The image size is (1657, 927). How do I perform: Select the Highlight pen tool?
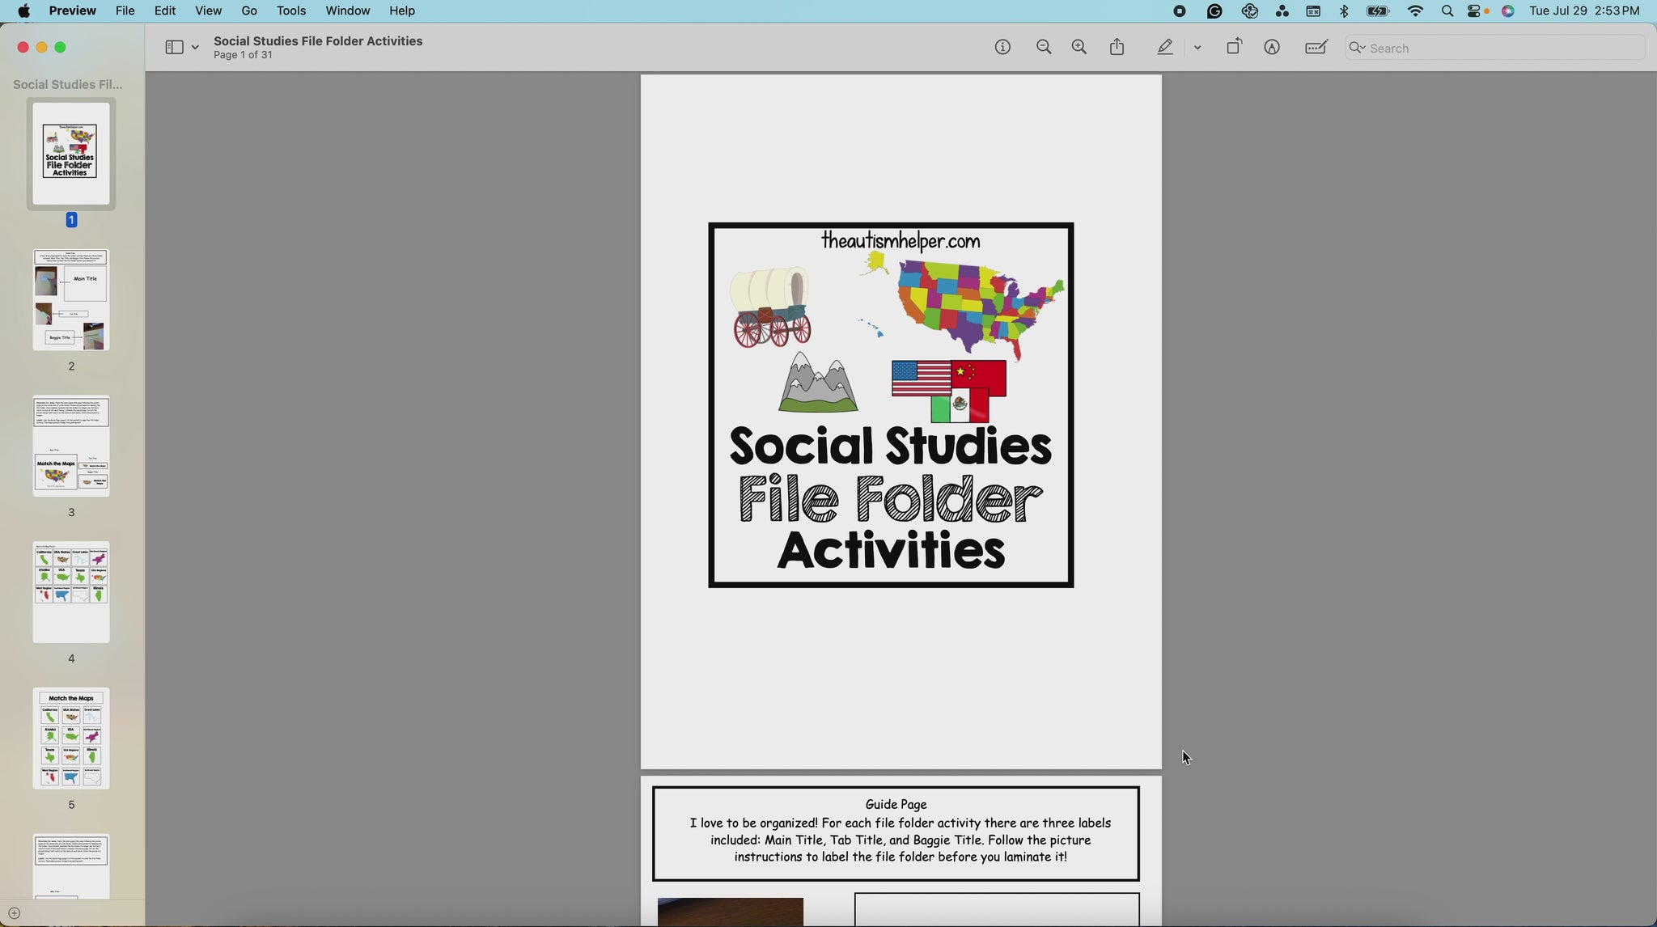coord(1165,48)
